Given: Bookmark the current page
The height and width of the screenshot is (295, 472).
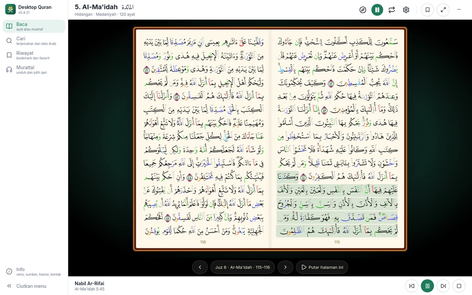Looking at the screenshot, I should pyautogui.click(x=427, y=10).
